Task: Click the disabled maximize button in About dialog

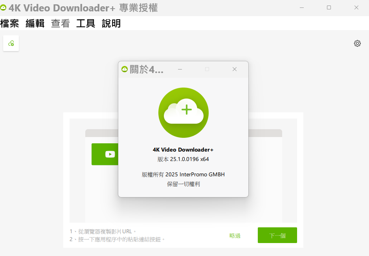Action: [x=207, y=69]
